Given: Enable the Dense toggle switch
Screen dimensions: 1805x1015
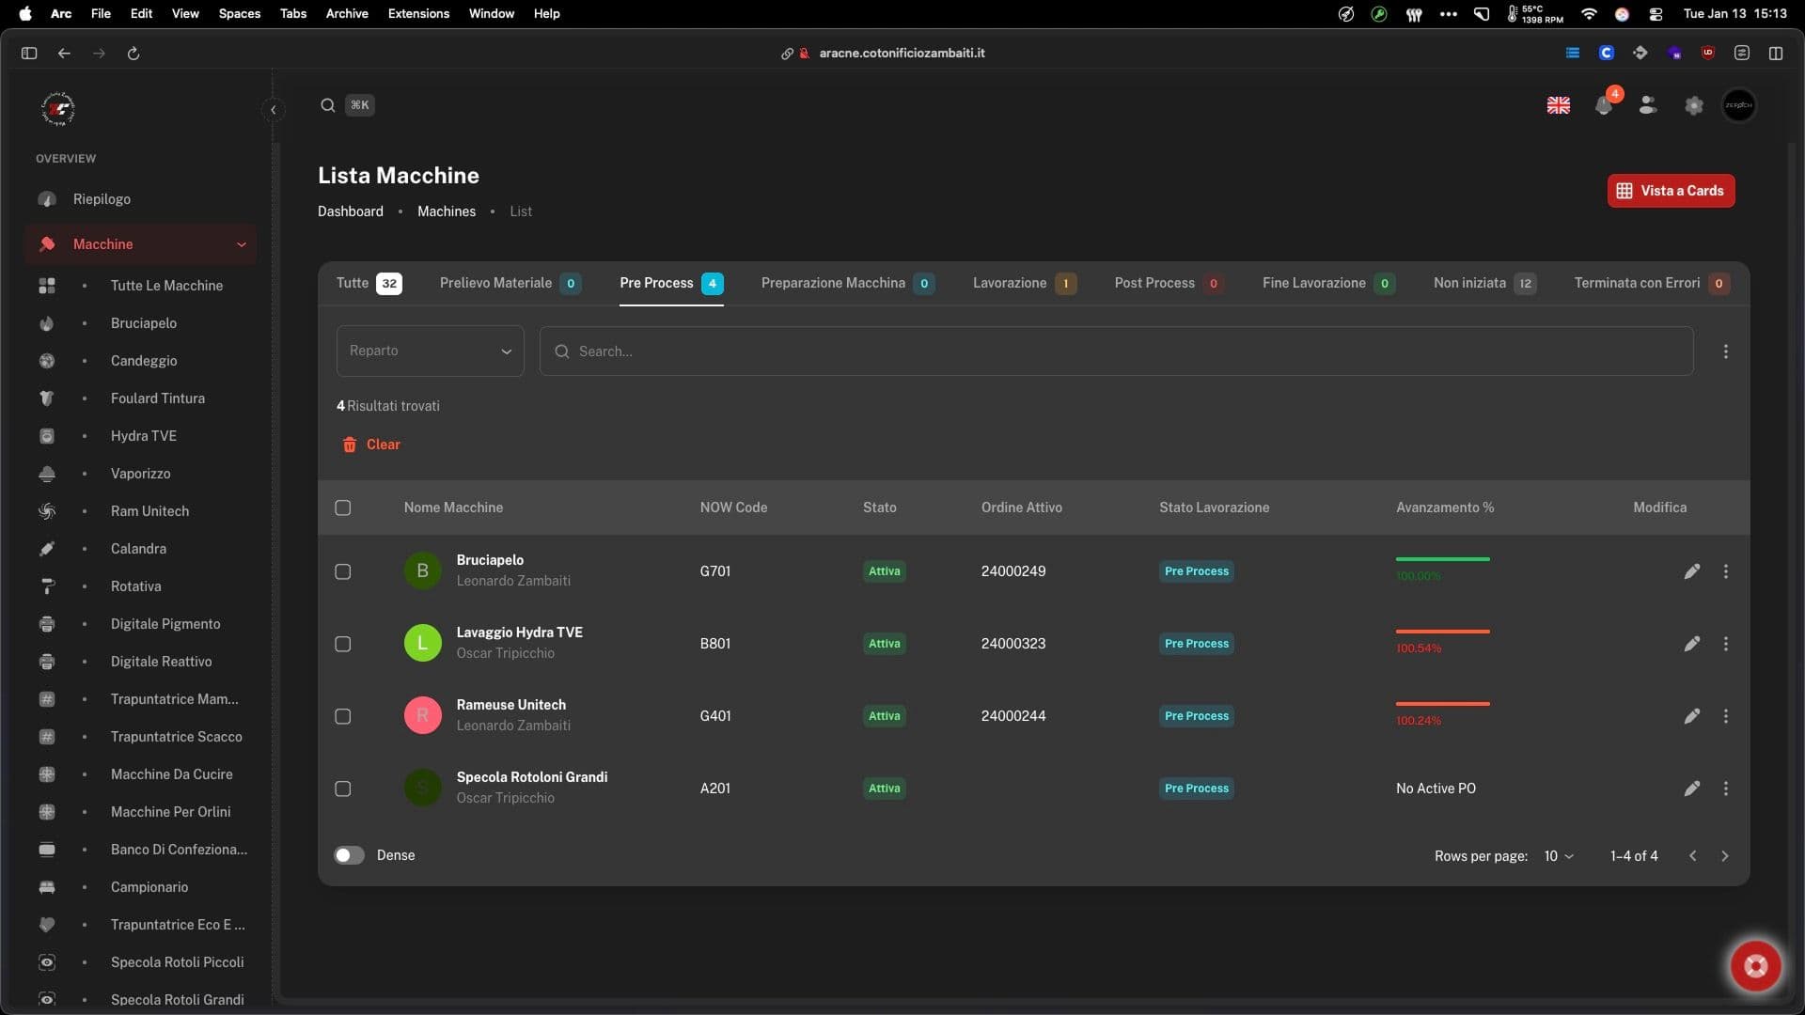Looking at the screenshot, I should tap(349, 855).
